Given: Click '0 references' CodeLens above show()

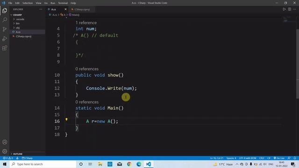Looking at the screenshot, I should pos(87,69).
